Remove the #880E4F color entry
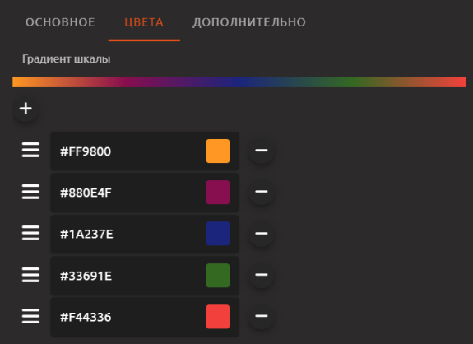The height and width of the screenshot is (344, 473). pyautogui.click(x=262, y=192)
